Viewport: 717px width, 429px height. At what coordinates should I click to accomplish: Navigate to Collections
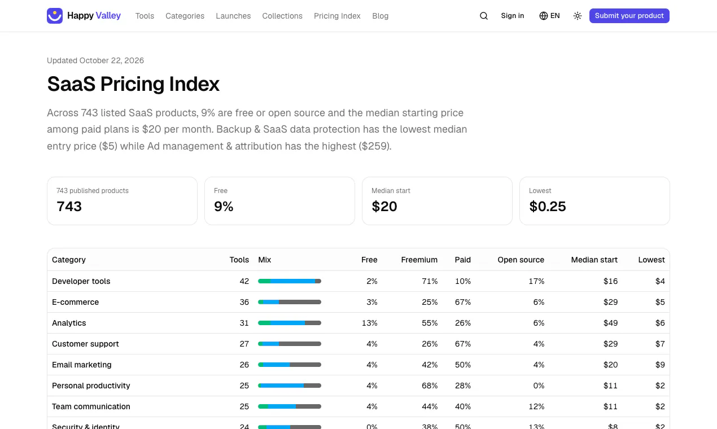(x=282, y=16)
